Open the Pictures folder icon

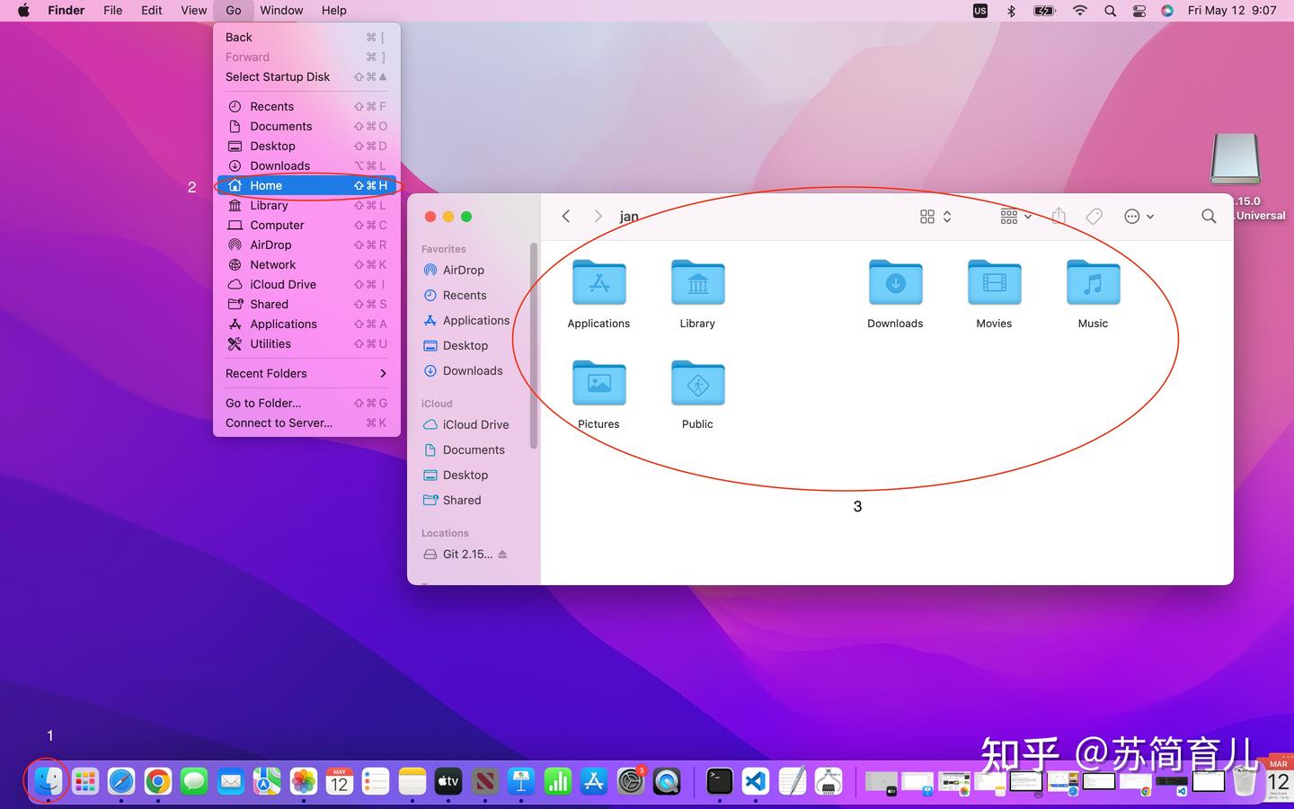[x=598, y=383]
